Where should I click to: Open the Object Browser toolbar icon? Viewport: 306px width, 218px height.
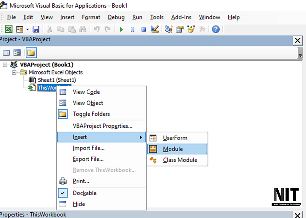(191, 29)
